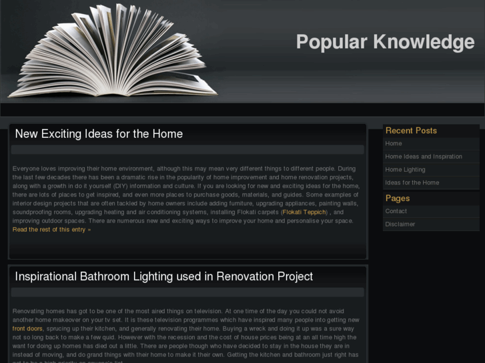Click the Recent Posts heading
The width and height of the screenshot is (485, 363).
point(411,131)
